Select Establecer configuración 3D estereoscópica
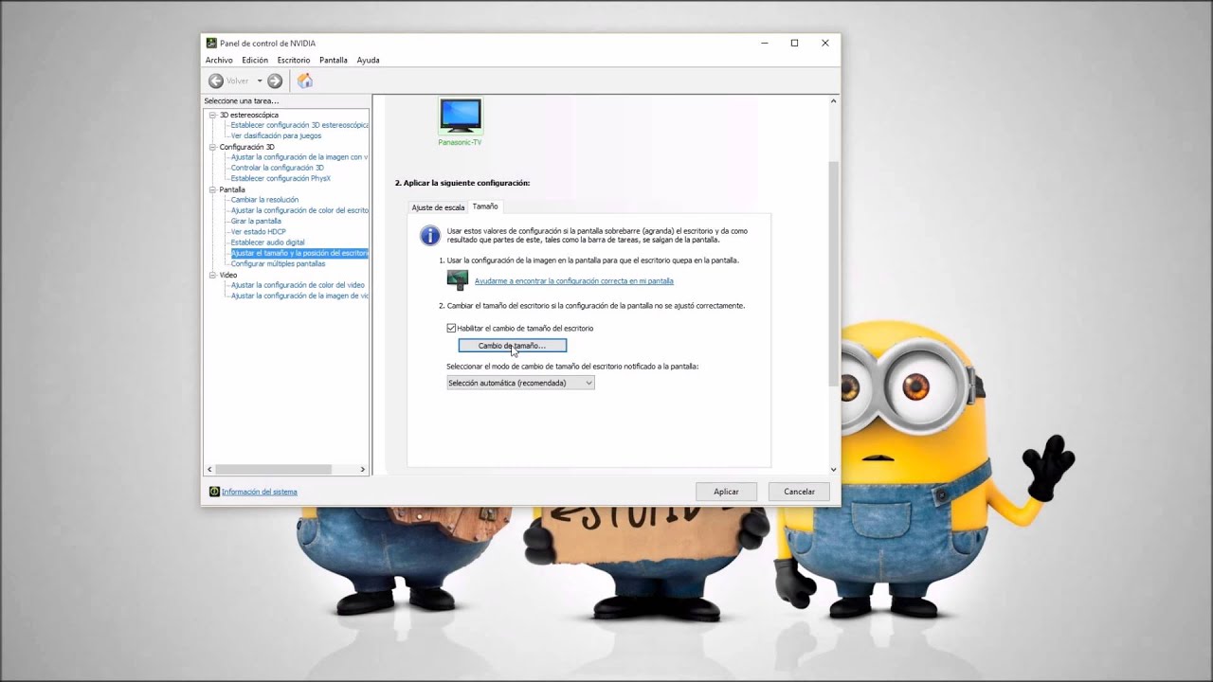Viewport: 1213px width, 682px height. 299,125
